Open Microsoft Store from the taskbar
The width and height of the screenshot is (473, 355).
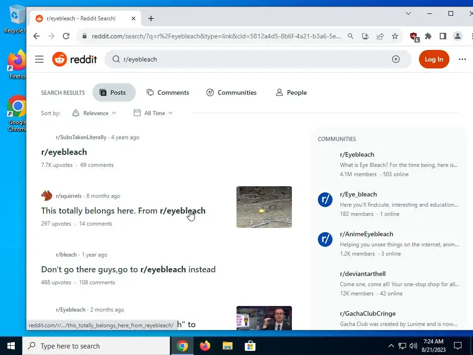coord(250,346)
